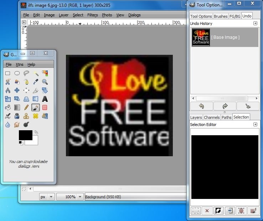Click the Undo button in Undo History
The image size is (263, 221).
pyautogui.click(x=202, y=106)
